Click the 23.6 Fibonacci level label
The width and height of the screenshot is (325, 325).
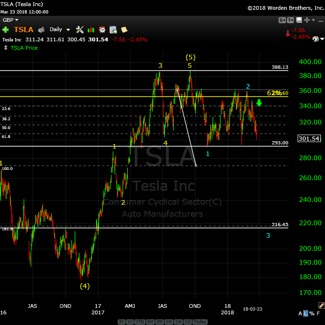tap(6, 109)
